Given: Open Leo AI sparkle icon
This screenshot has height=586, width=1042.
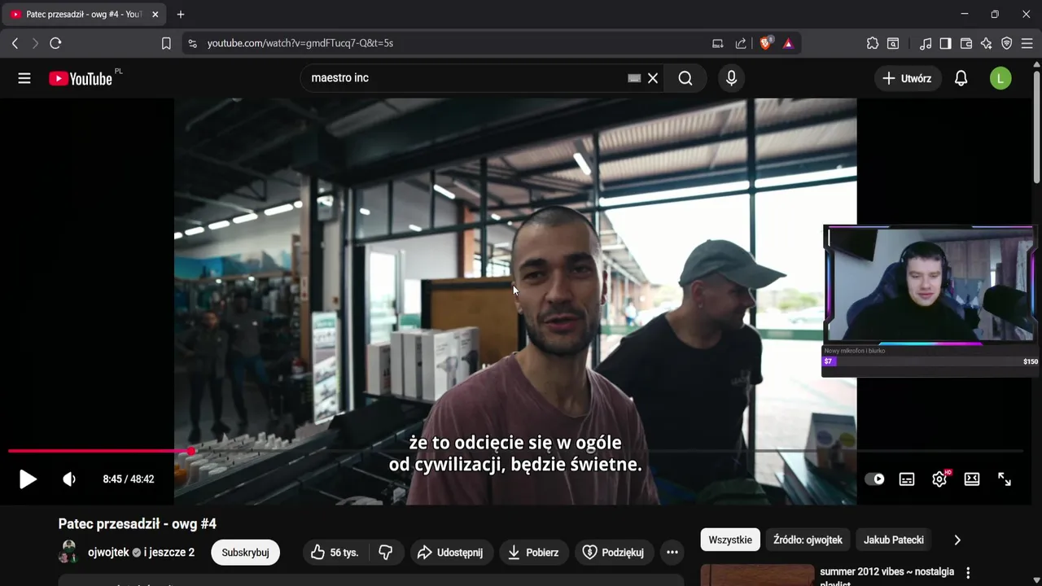Looking at the screenshot, I should 986,43.
